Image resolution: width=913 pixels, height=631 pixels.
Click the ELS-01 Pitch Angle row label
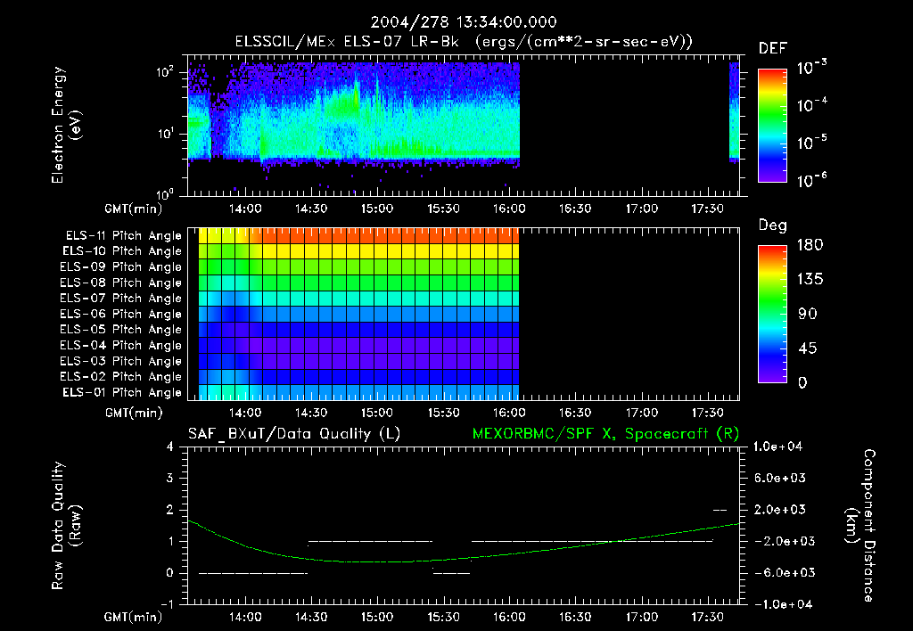click(122, 392)
